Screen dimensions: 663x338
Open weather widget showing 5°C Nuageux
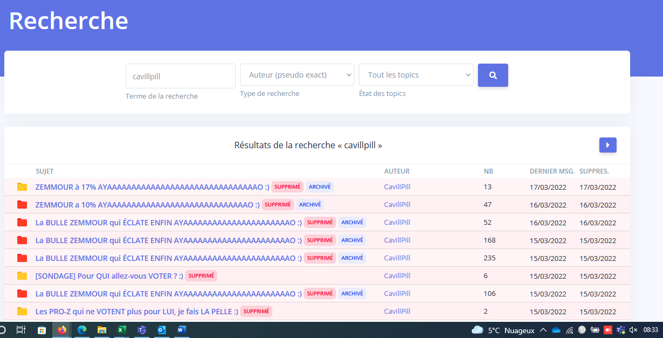pos(503,330)
